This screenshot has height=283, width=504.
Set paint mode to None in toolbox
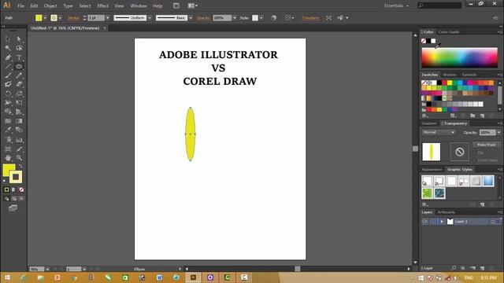[x=21, y=189]
